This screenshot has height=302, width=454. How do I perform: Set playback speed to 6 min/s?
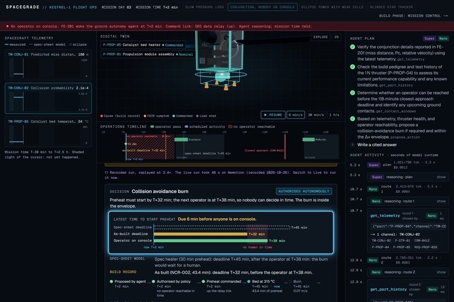click(x=295, y=115)
